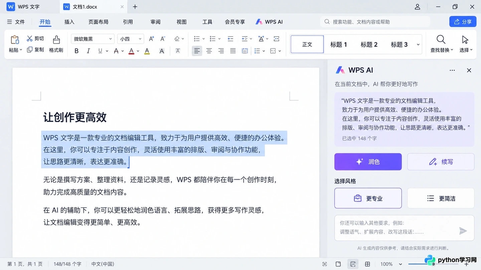481x270 pixels.
Task: Click the focus mode icon in status bar
Action: [325, 264]
